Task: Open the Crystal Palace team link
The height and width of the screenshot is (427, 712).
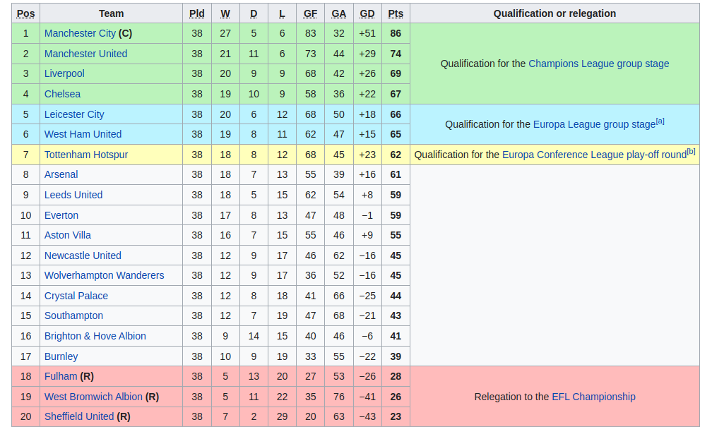Action: [76, 296]
